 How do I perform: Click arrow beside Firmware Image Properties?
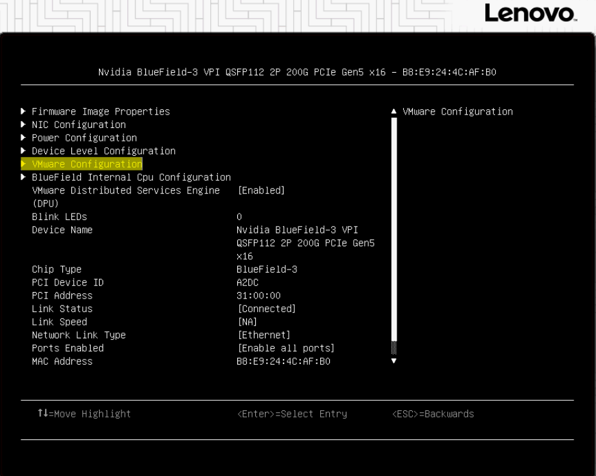tap(23, 111)
